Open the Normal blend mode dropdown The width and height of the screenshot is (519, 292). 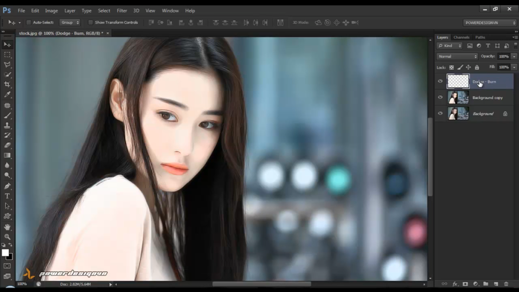(457, 57)
